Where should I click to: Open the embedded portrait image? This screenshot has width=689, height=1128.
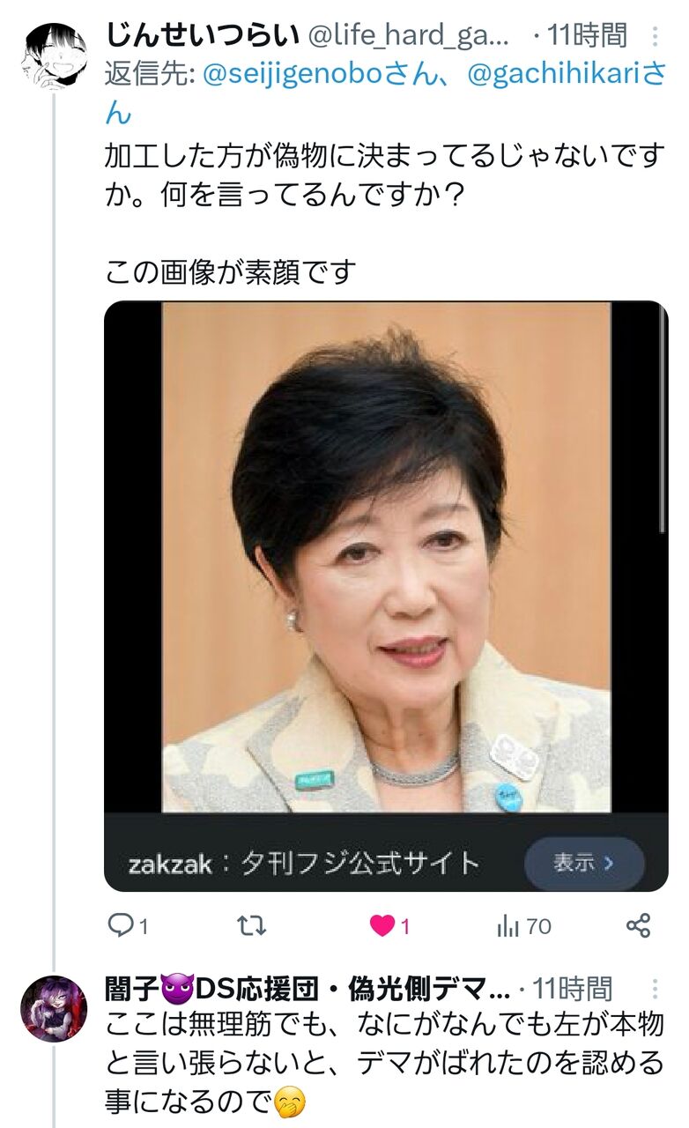(386, 557)
